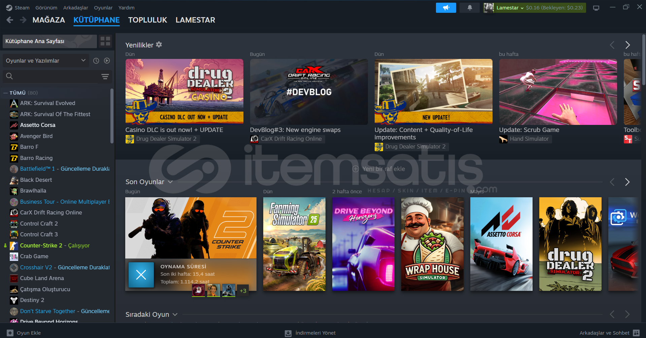646x338 pixels.
Task: Expand the Sıradaki Oyun shelf dropdown
Action: 175,314
